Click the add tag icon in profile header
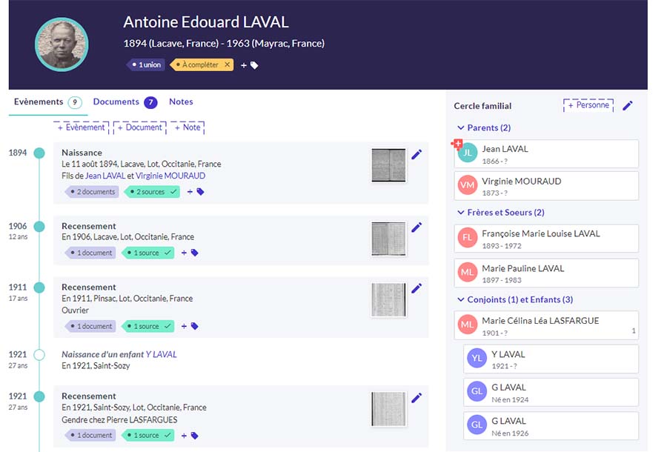Viewport: 667px width, 452px height. (249, 65)
